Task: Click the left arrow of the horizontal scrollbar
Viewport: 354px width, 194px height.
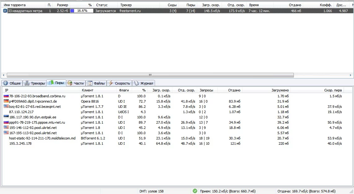Action: [x=3, y=75]
